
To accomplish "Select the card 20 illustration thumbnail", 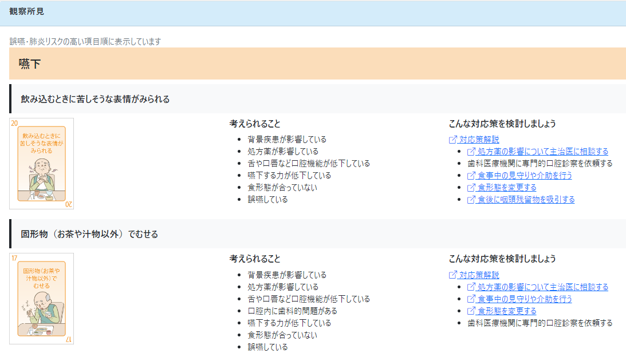I will pyautogui.click(x=42, y=164).
